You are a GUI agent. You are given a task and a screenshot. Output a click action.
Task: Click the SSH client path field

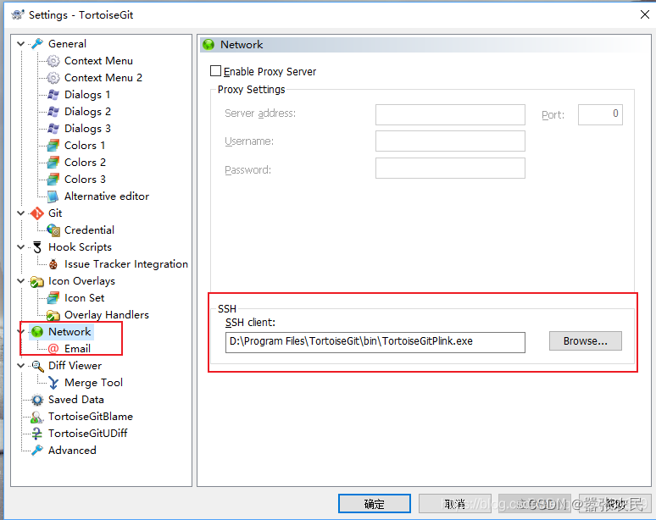coord(375,342)
